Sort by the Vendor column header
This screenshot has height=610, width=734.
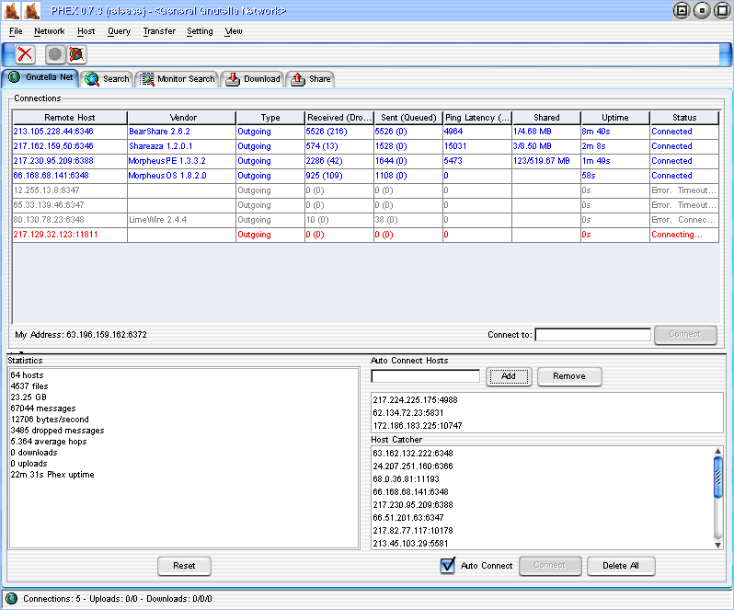pyautogui.click(x=182, y=118)
